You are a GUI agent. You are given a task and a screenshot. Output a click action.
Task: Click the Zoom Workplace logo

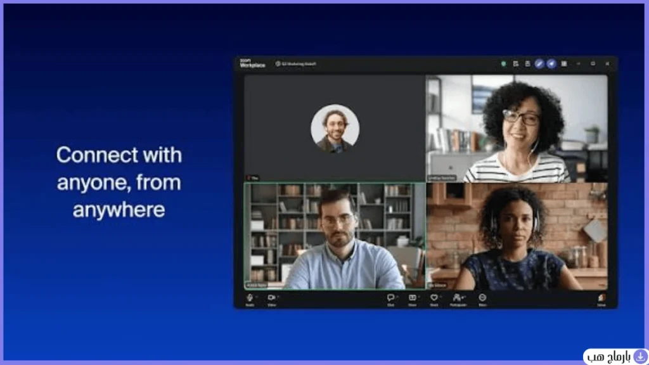click(252, 63)
